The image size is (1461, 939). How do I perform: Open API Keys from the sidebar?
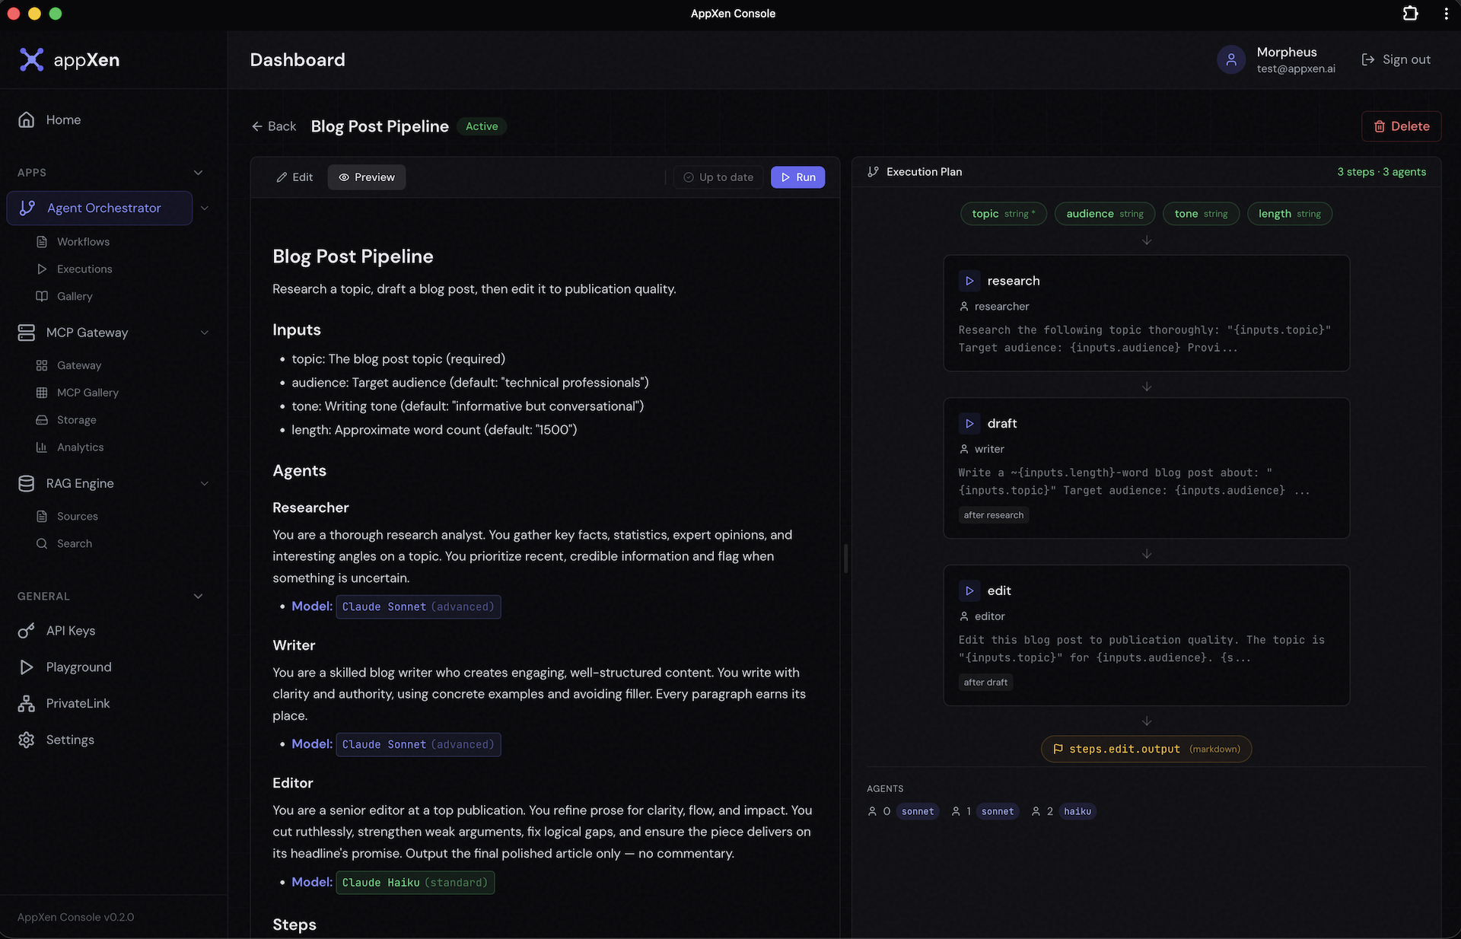[x=70, y=631]
